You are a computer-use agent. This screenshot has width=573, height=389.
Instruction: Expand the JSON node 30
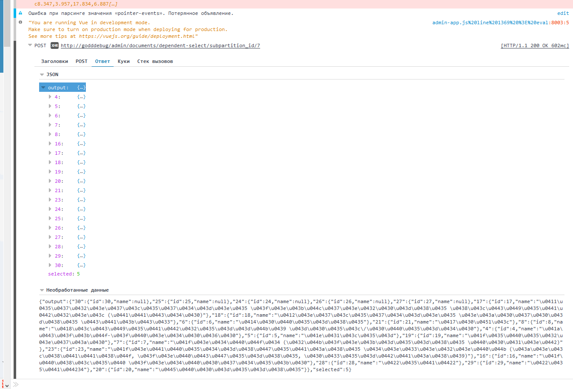click(50, 265)
